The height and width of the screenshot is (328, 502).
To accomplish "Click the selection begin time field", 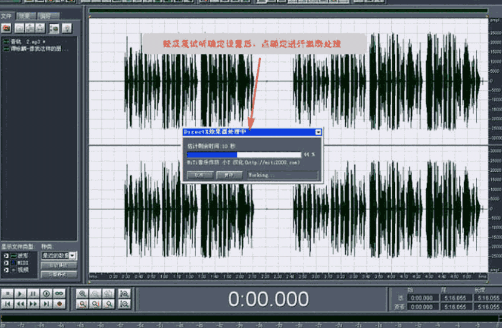I will point(421,298).
